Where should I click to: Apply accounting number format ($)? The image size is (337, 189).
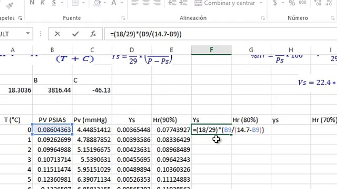pos(275,3)
